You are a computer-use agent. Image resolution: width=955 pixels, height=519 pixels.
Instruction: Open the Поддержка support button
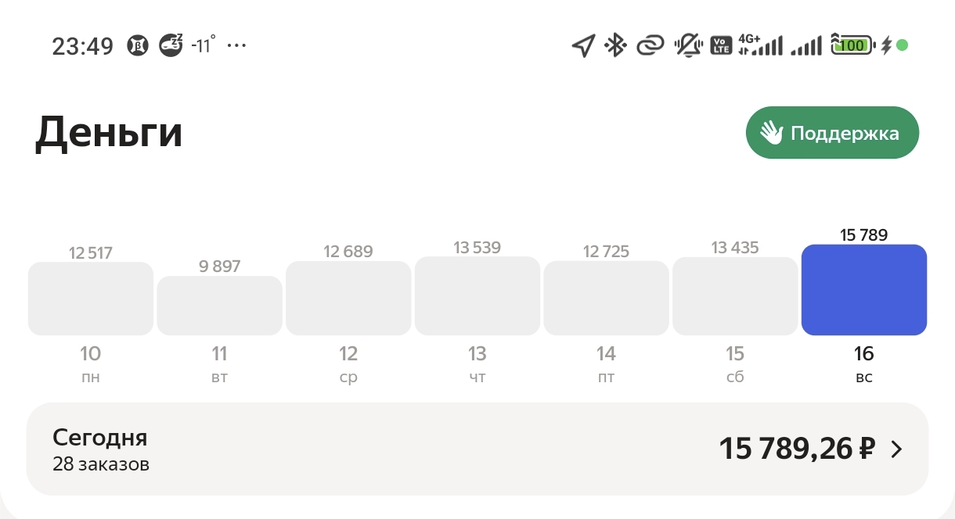[x=832, y=133]
